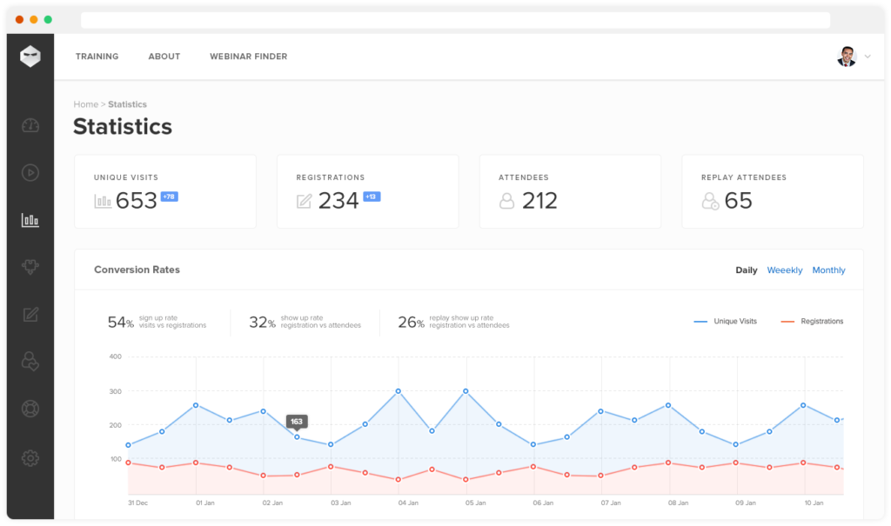
Task: Click the 31 Dec axis label
Action: pyautogui.click(x=137, y=503)
